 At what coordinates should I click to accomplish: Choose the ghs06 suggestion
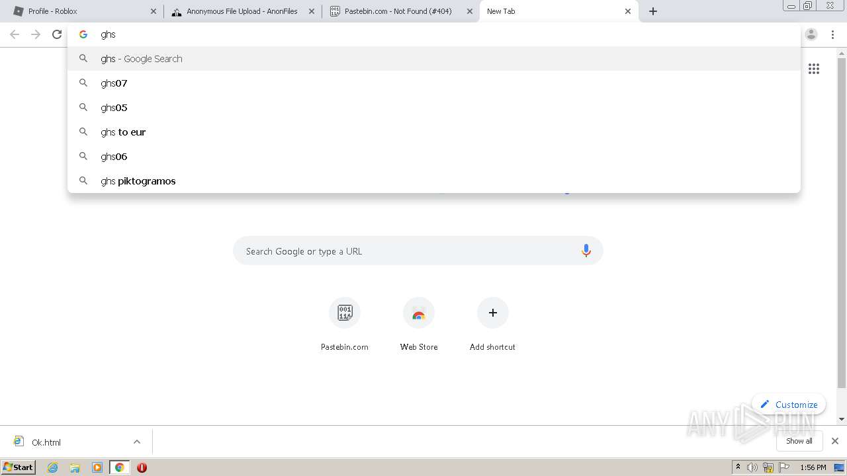click(434, 157)
